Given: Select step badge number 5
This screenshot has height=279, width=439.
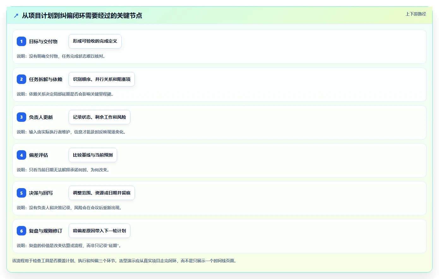Looking at the screenshot, I should [21, 193].
